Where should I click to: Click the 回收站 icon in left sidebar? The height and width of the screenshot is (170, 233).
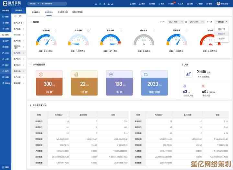click(6, 83)
